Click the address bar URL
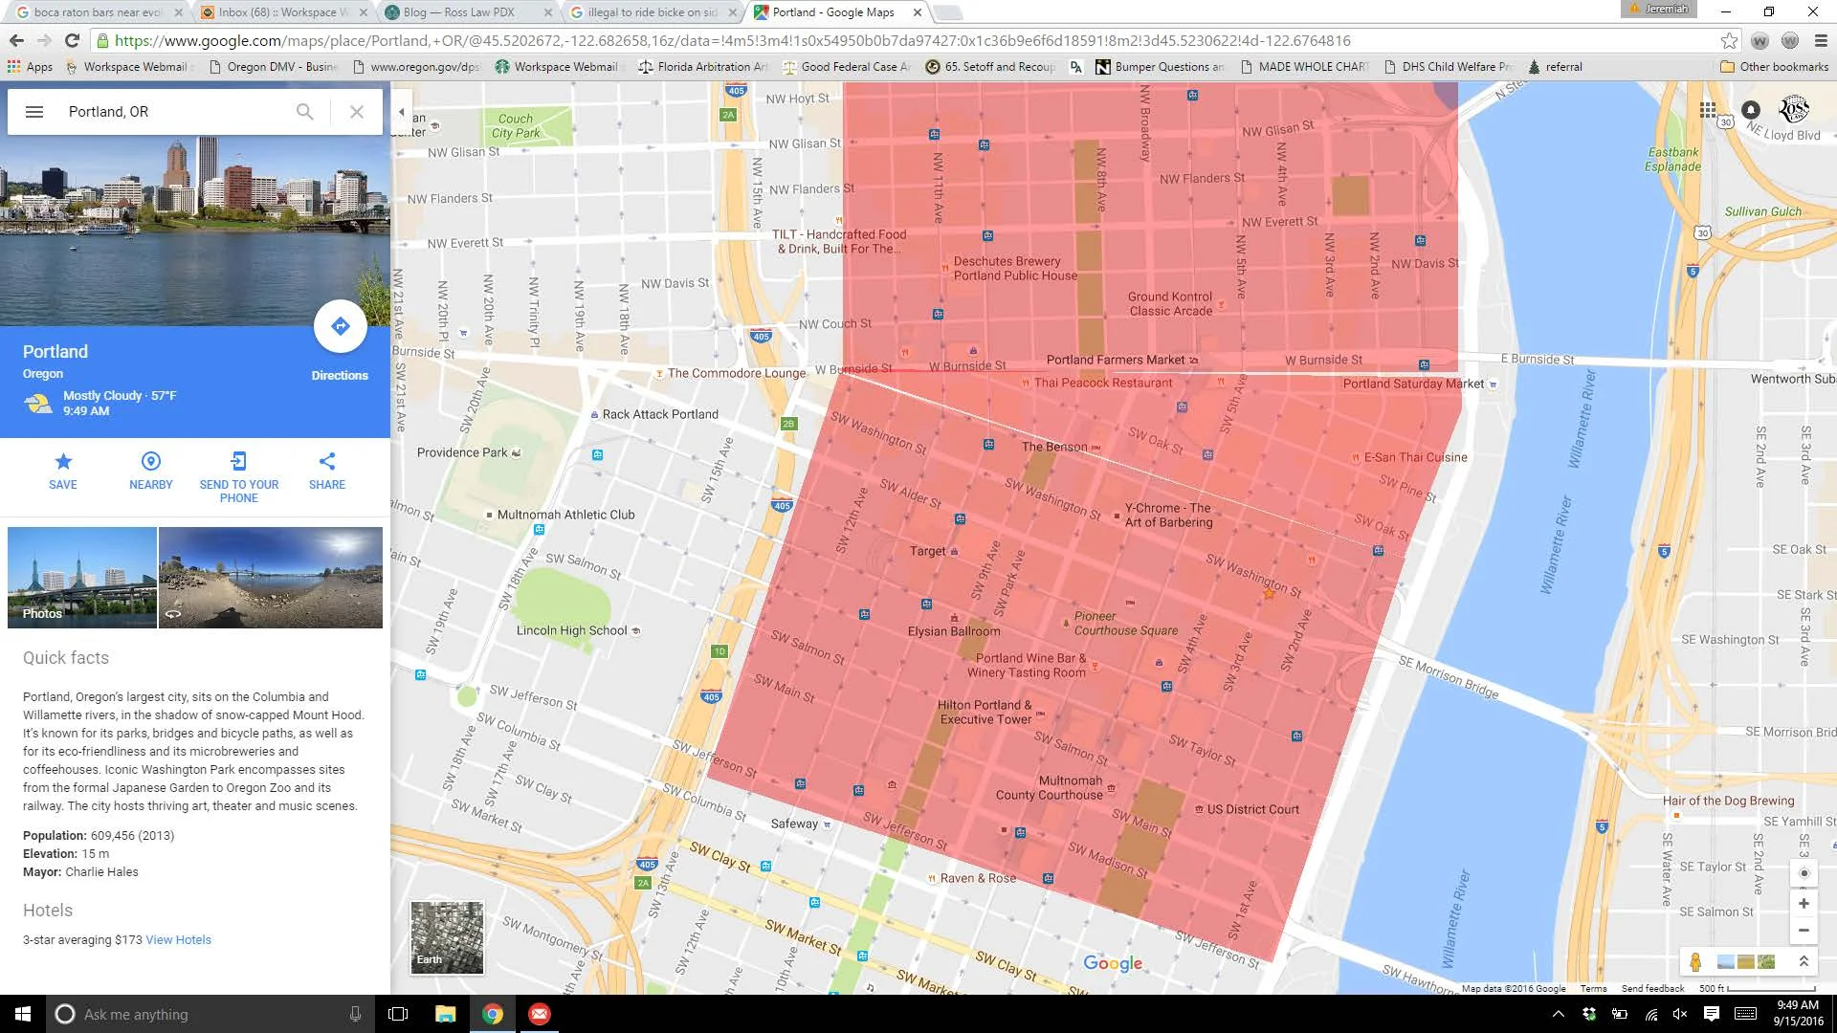1837x1033 pixels. [732, 40]
